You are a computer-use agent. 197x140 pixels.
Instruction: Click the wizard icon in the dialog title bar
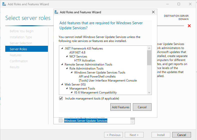pos(57,12)
